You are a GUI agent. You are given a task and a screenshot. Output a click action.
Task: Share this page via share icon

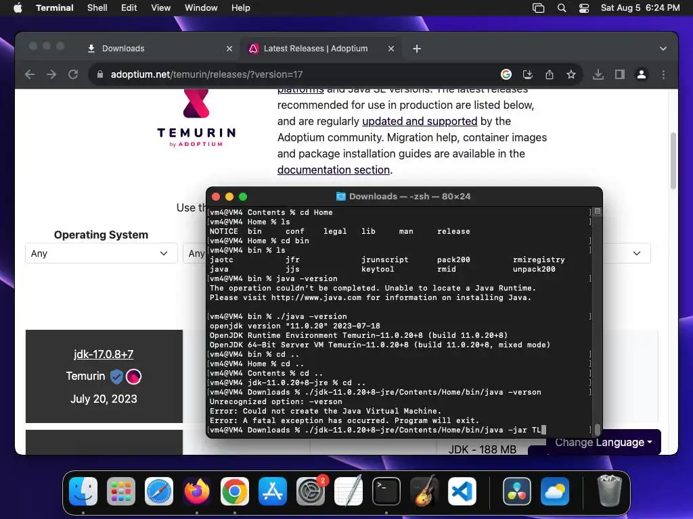pos(550,74)
